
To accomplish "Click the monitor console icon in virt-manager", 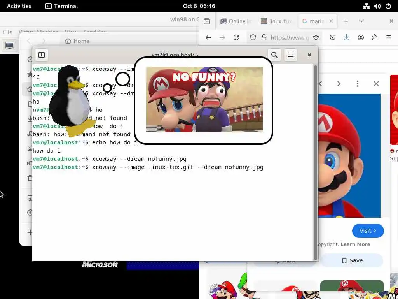I will pyautogui.click(x=10, y=46).
